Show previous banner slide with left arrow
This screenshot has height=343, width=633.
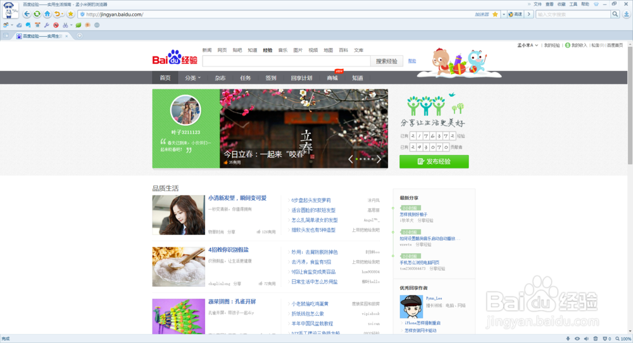coord(351,159)
